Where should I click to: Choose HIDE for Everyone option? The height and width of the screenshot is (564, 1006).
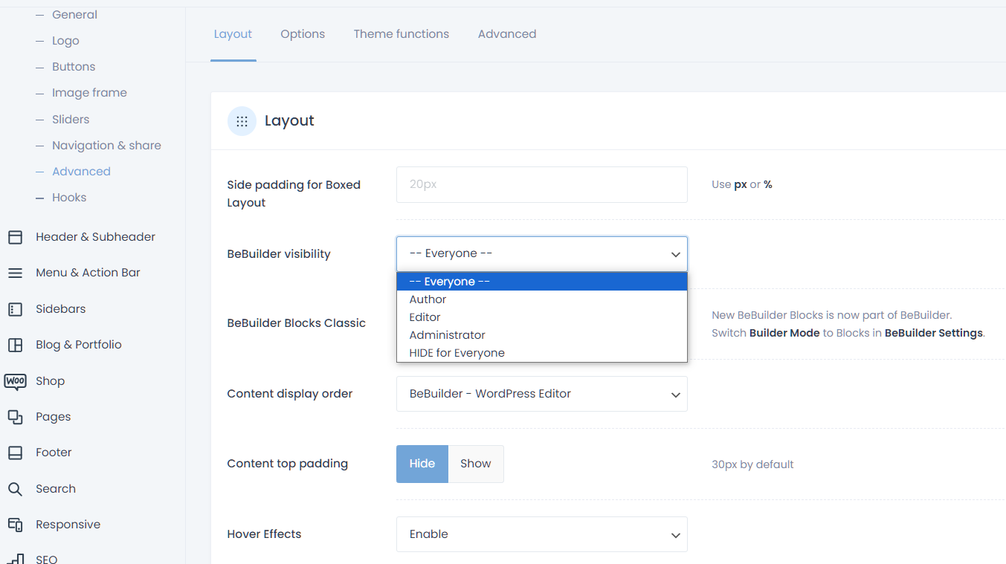pyautogui.click(x=542, y=353)
